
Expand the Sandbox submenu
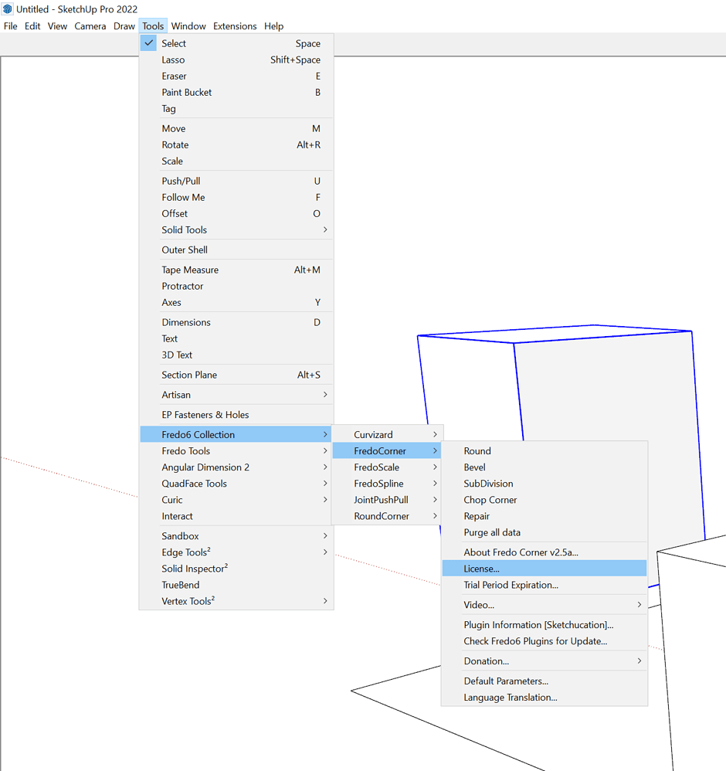(x=180, y=535)
